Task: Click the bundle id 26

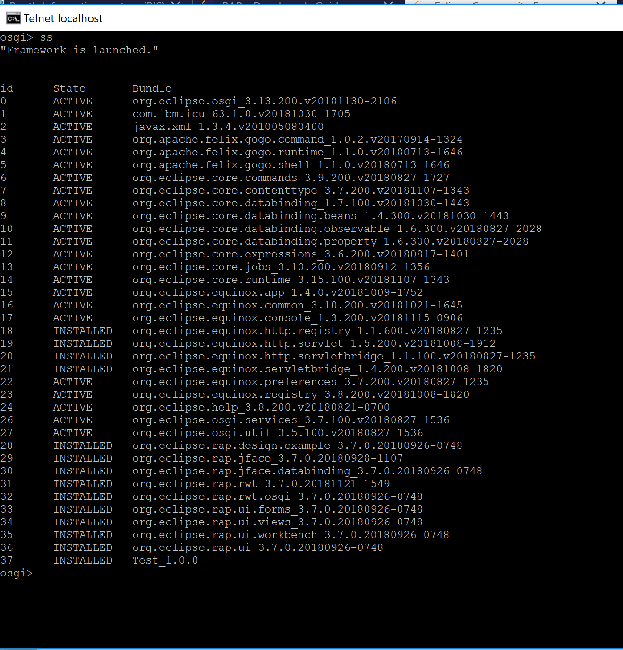Action: pos(7,420)
